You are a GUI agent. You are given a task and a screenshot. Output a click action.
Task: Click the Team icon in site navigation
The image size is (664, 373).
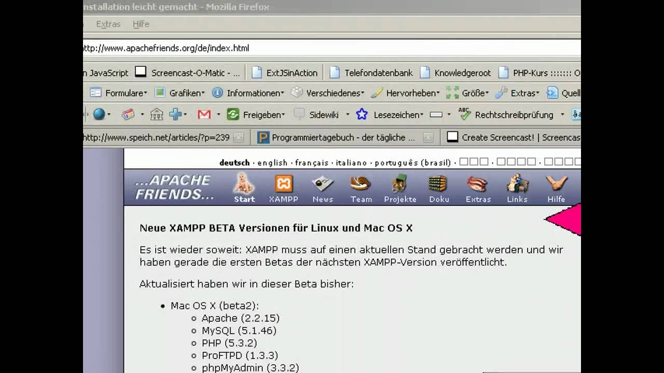click(x=361, y=189)
